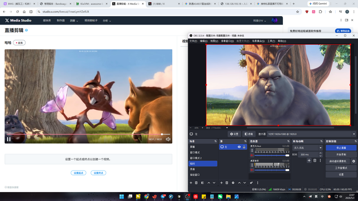Remove selected scene with trash icon in OBS
This screenshot has height=201, width=358.
tap(196, 183)
